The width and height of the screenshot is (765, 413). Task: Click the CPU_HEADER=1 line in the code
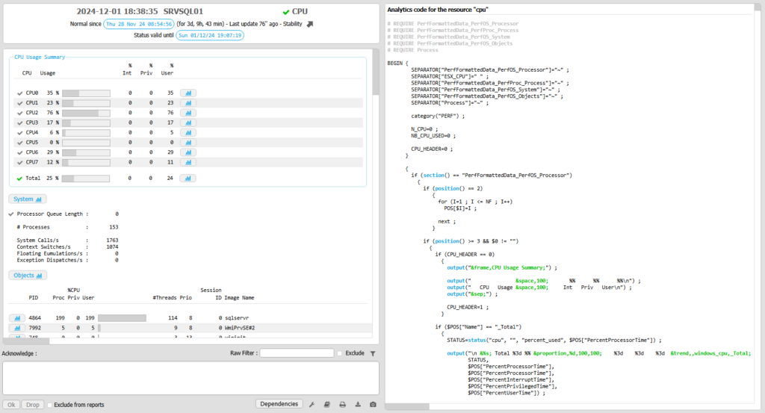coord(468,307)
